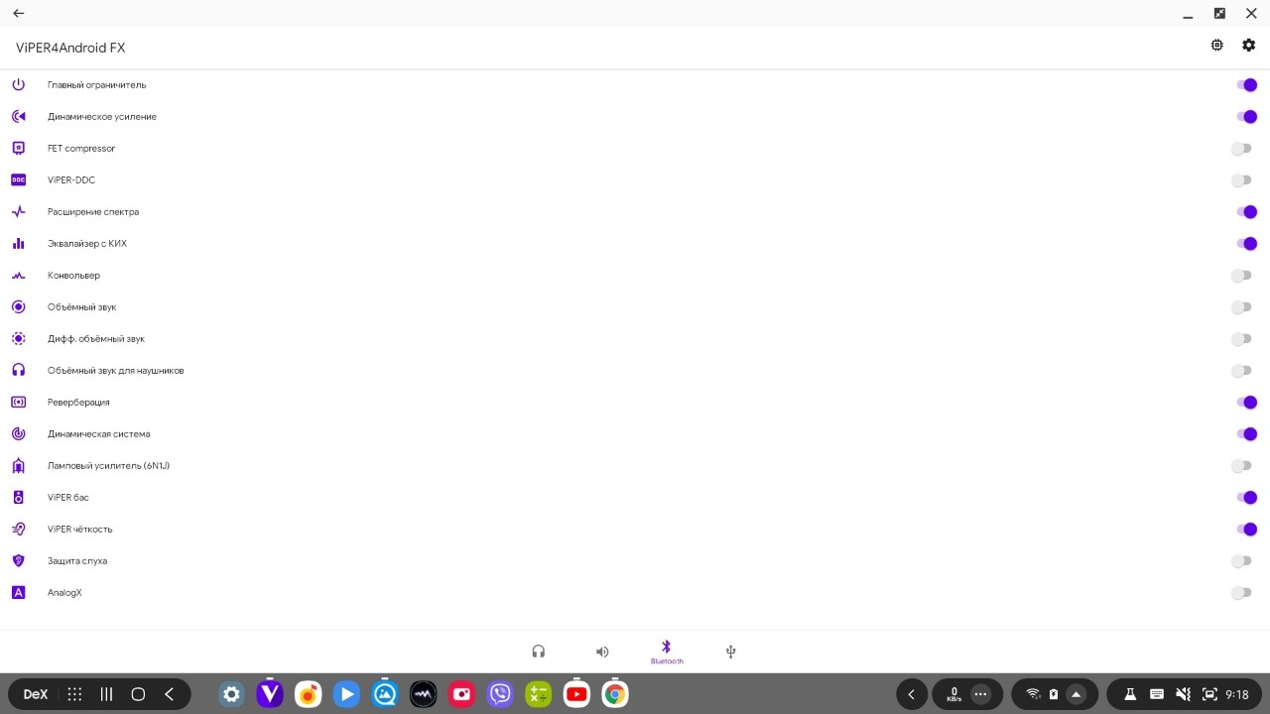Image resolution: width=1270 pixels, height=714 pixels.
Task: Tap the DeX button
Action: coord(36,694)
